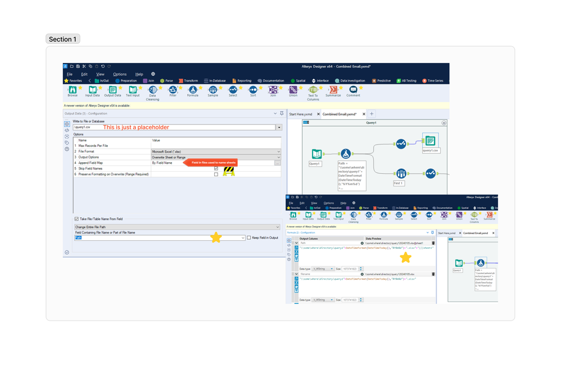Select the Sample tool in the Output Data window palette
The height and width of the screenshot is (367, 561).
click(213, 91)
